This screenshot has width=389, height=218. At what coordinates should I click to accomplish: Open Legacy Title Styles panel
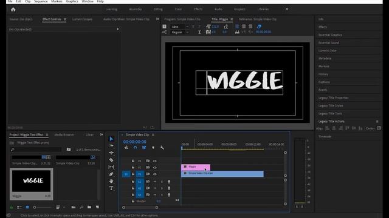pyautogui.click(x=331, y=105)
